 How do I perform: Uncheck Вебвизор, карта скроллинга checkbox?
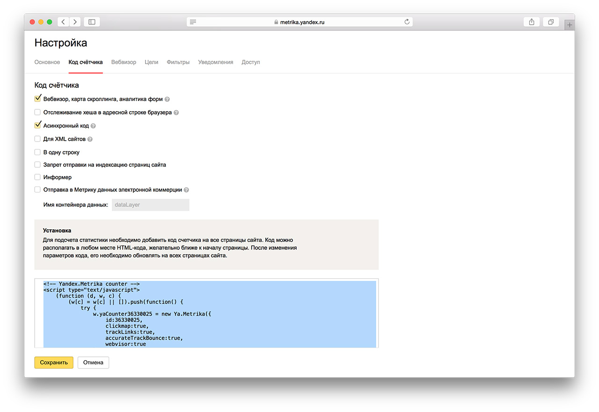[x=37, y=99]
